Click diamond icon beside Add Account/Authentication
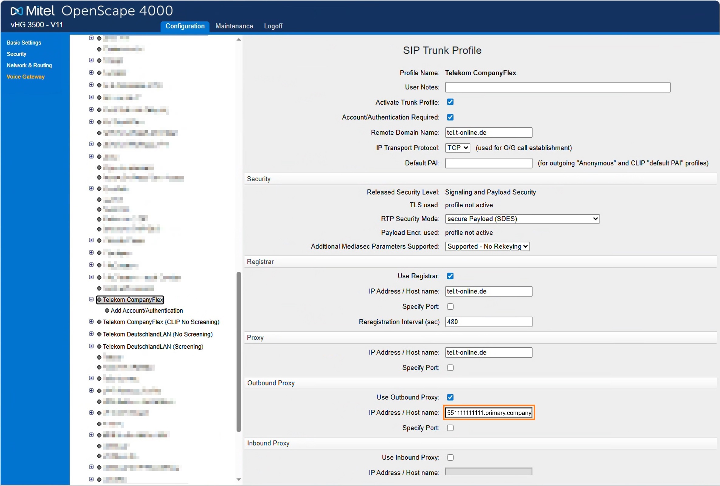 coord(107,311)
